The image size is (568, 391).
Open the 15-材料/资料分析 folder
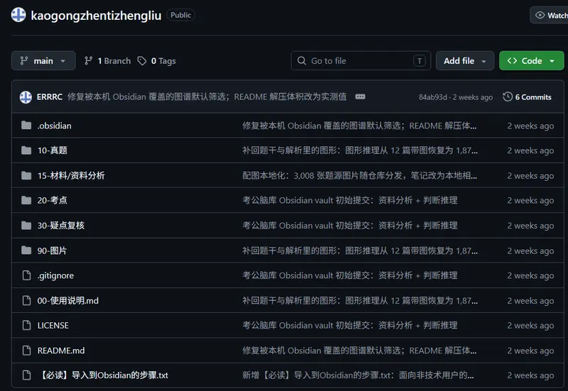(71, 175)
